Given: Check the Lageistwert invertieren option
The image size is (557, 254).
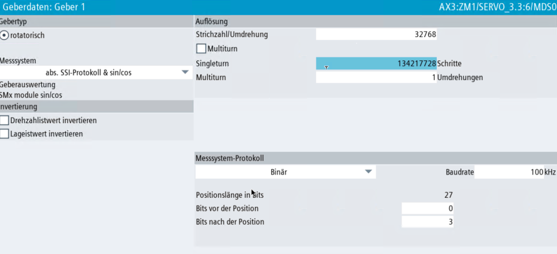Looking at the screenshot, I should [x=5, y=134].
